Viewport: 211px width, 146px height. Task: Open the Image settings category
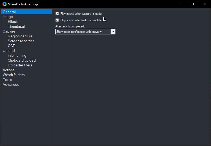coord(8,17)
